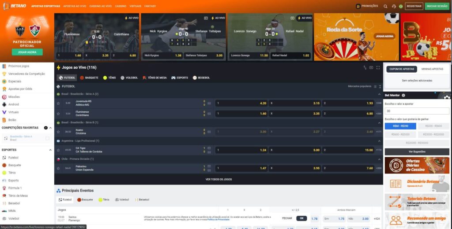The height and width of the screenshot is (229, 452).
Task: Select the R$60 - R$200 winnings option
Action: pos(400,126)
